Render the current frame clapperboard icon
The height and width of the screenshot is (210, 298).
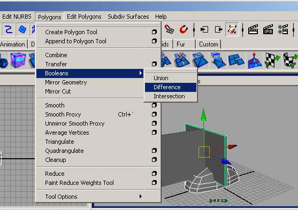pos(253,29)
